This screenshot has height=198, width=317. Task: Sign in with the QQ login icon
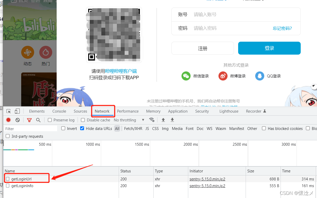pyautogui.click(x=260, y=76)
